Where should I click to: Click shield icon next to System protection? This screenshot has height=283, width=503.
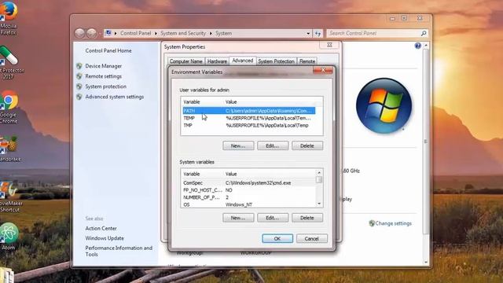click(79, 86)
